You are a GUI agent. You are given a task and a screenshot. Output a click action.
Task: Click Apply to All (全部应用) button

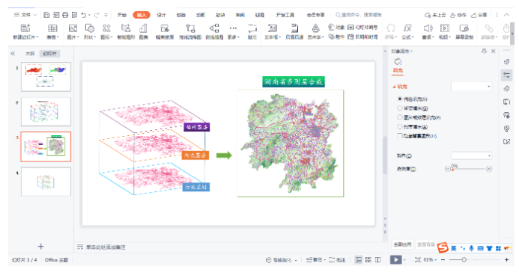pyautogui.click(x=402, y=244)
